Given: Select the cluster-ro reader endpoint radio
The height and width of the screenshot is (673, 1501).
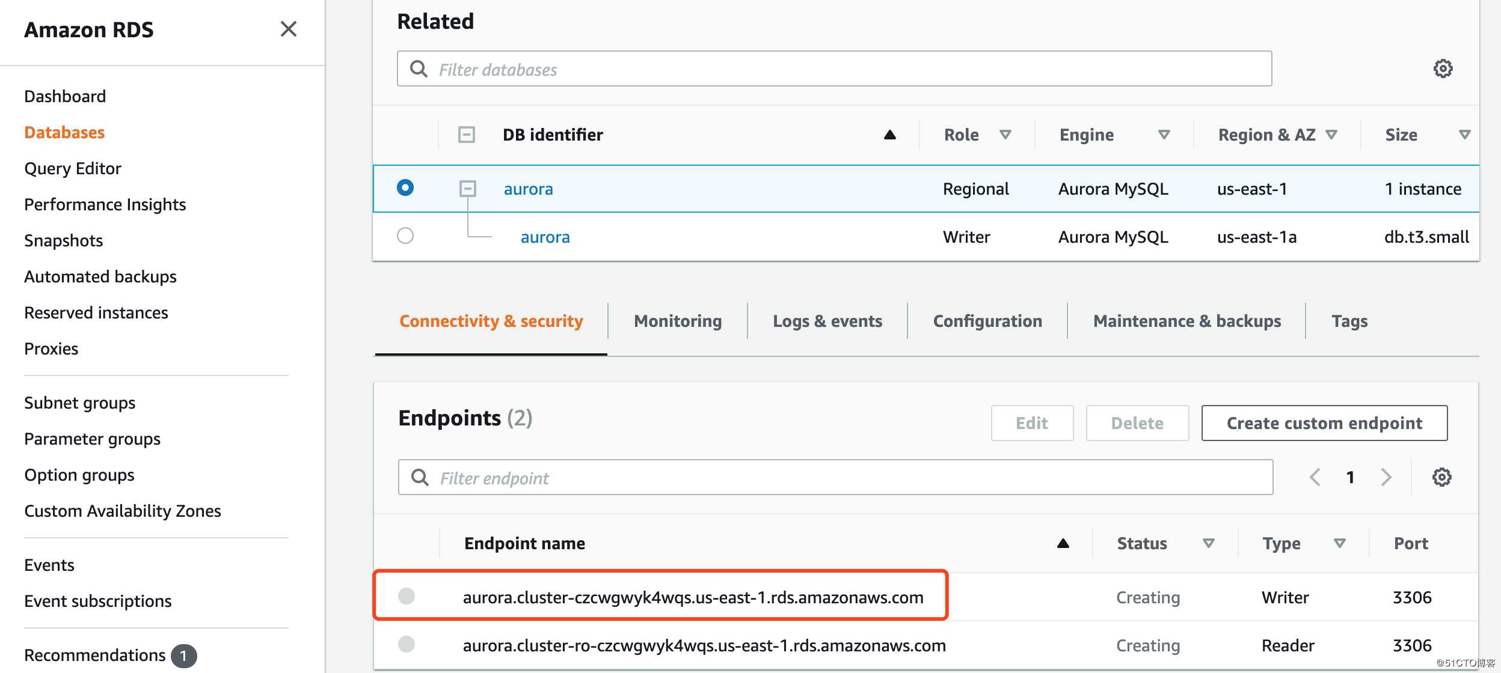Looking at the screenshot, I should (407, 644).
